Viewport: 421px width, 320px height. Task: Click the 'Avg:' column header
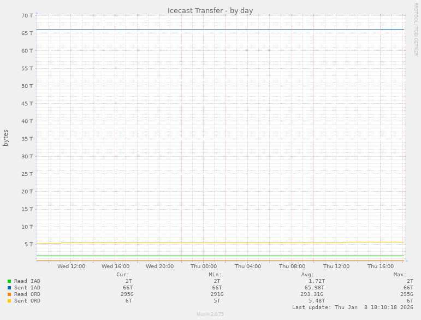pos(307,275)
